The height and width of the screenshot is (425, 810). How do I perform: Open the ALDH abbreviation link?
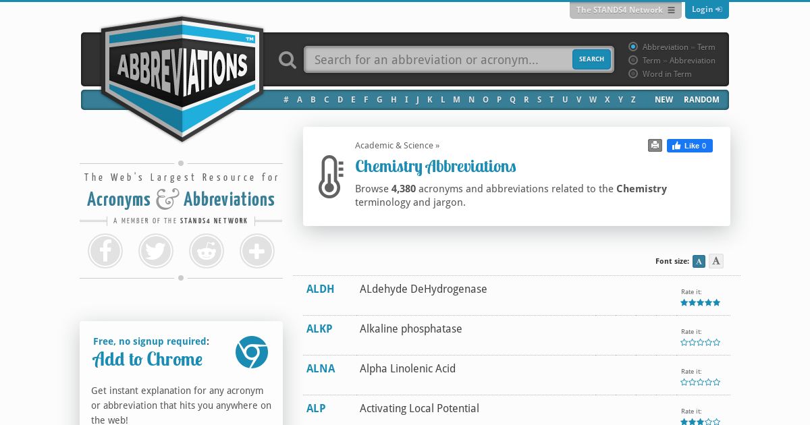coord(320,289)
